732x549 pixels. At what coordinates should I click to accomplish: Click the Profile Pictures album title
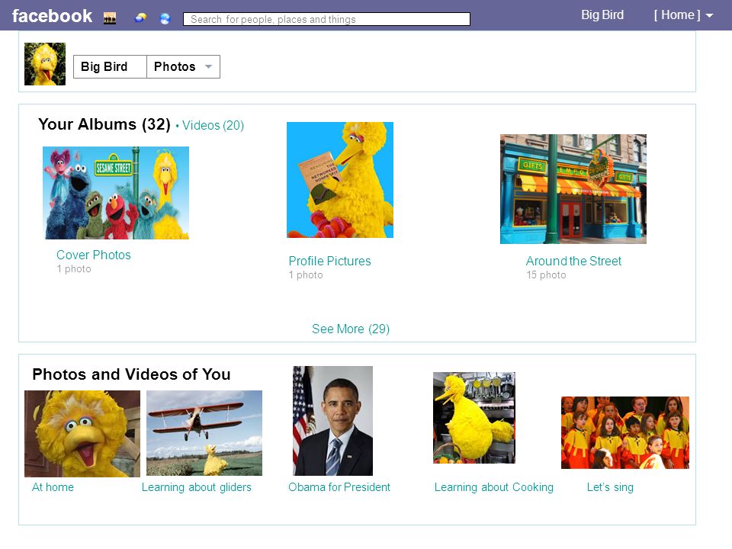pos(329,261)
